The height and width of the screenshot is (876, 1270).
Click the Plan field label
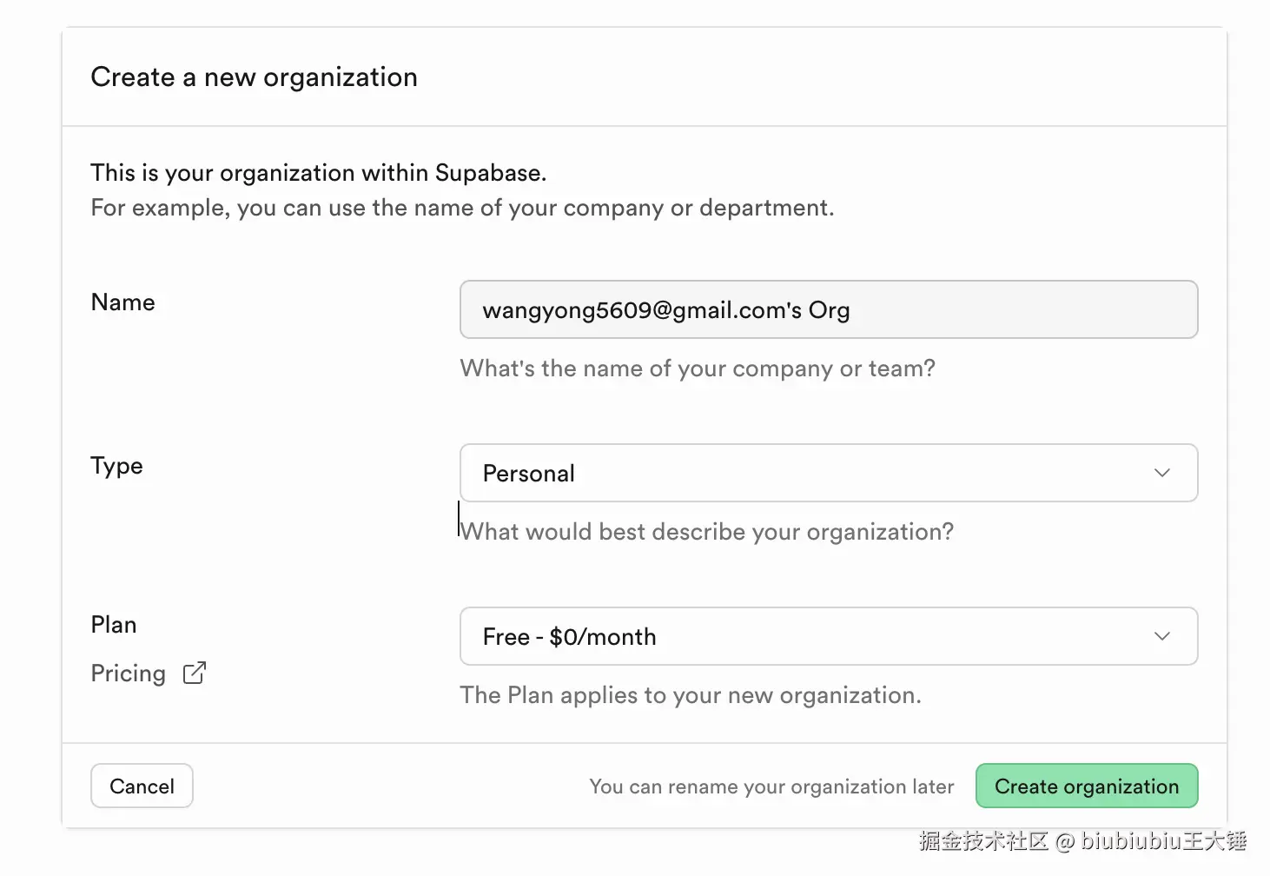coord(114,625)
